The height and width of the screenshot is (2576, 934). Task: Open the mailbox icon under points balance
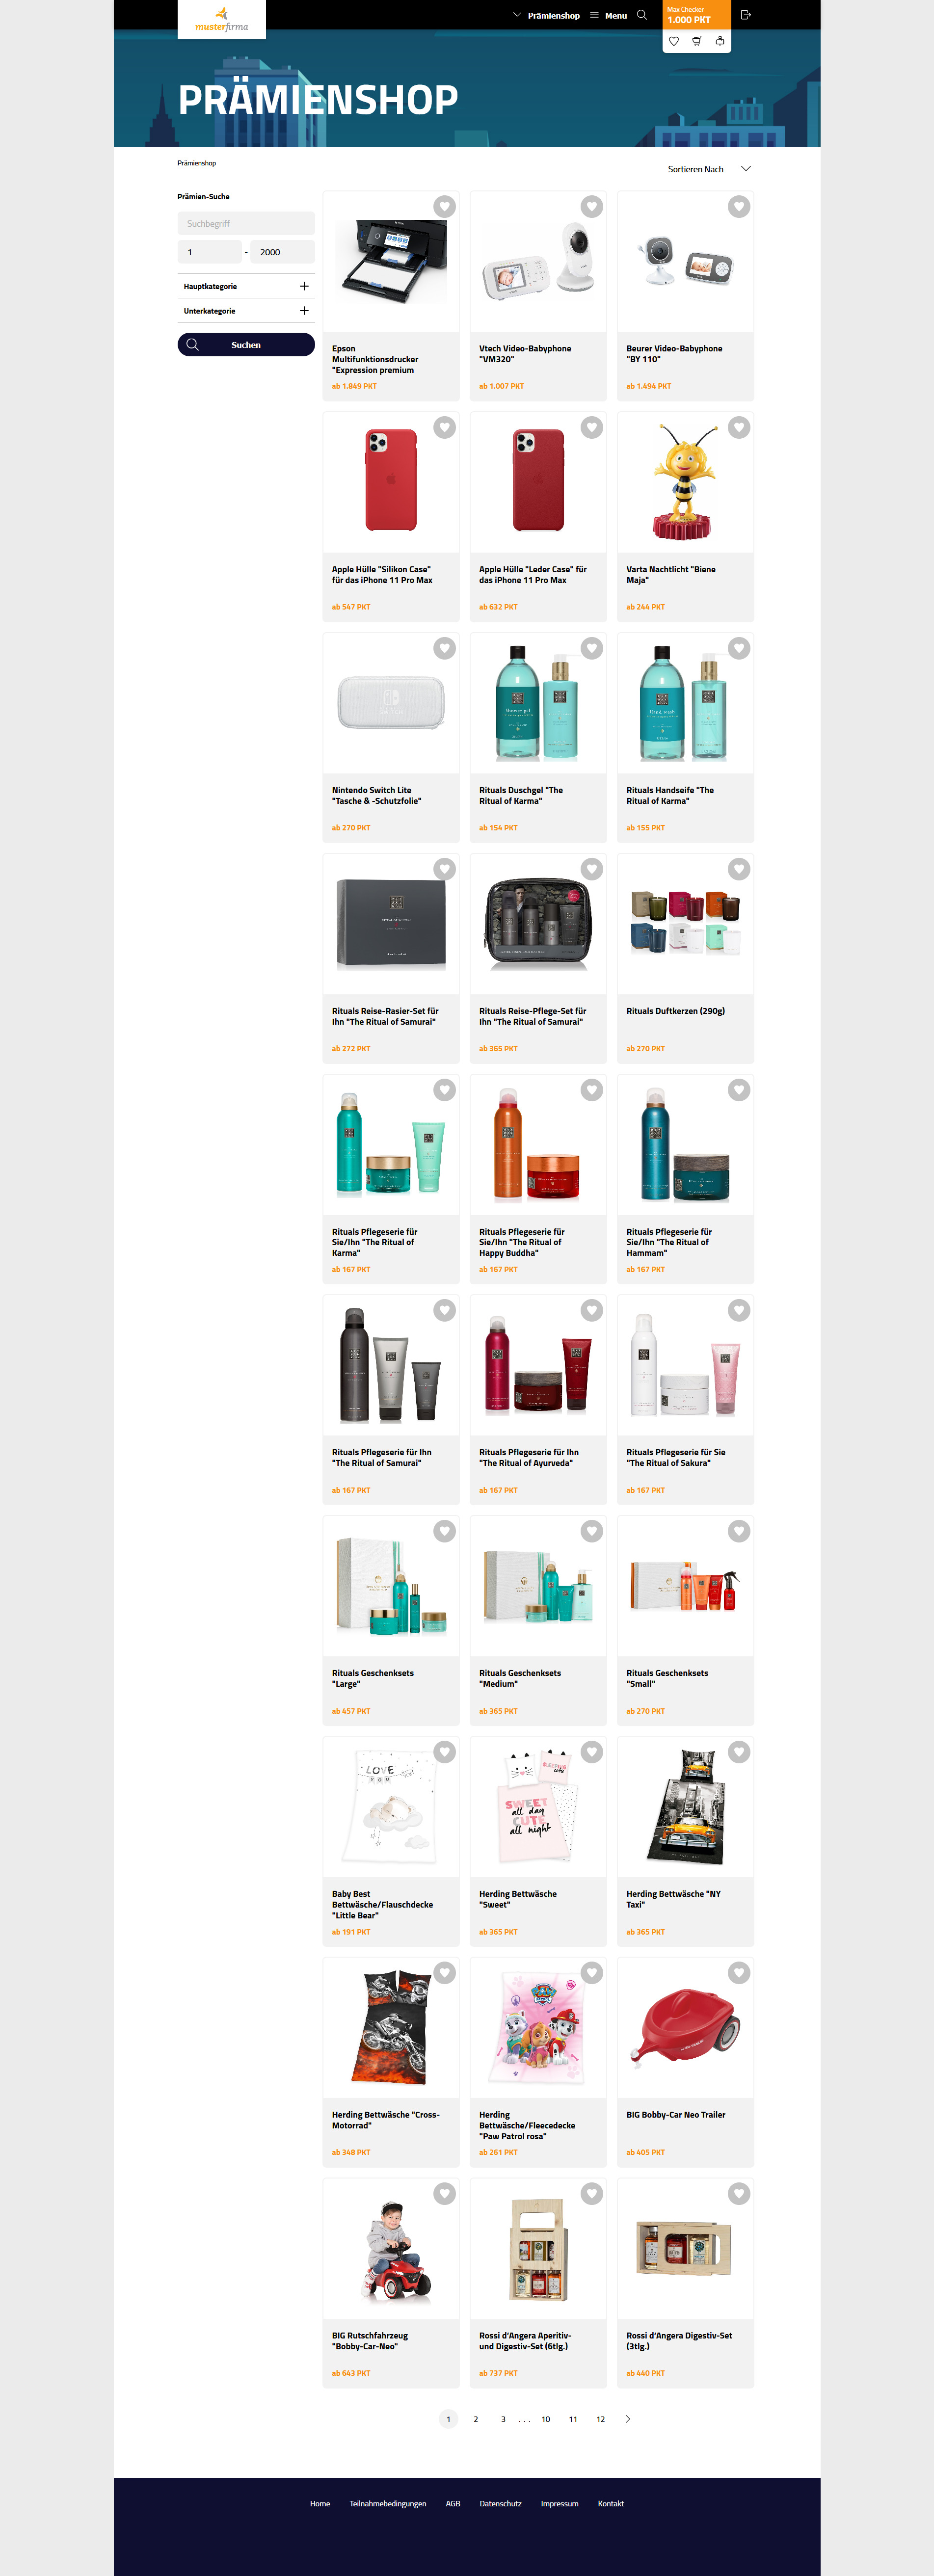[720, 41]
